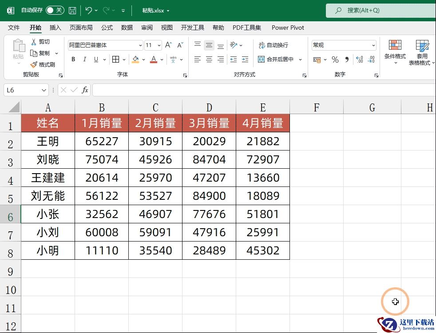Click the fill color bucket swatch
436x333 pixels.
[135, 59]
